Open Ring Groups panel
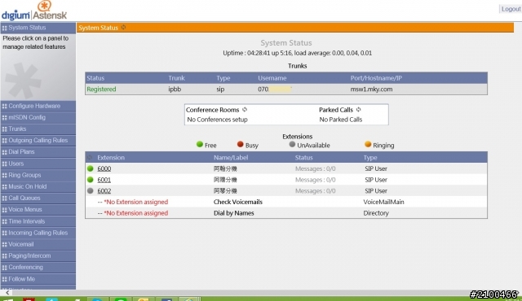This screenshot has width=522, height=301. [38, 175]
